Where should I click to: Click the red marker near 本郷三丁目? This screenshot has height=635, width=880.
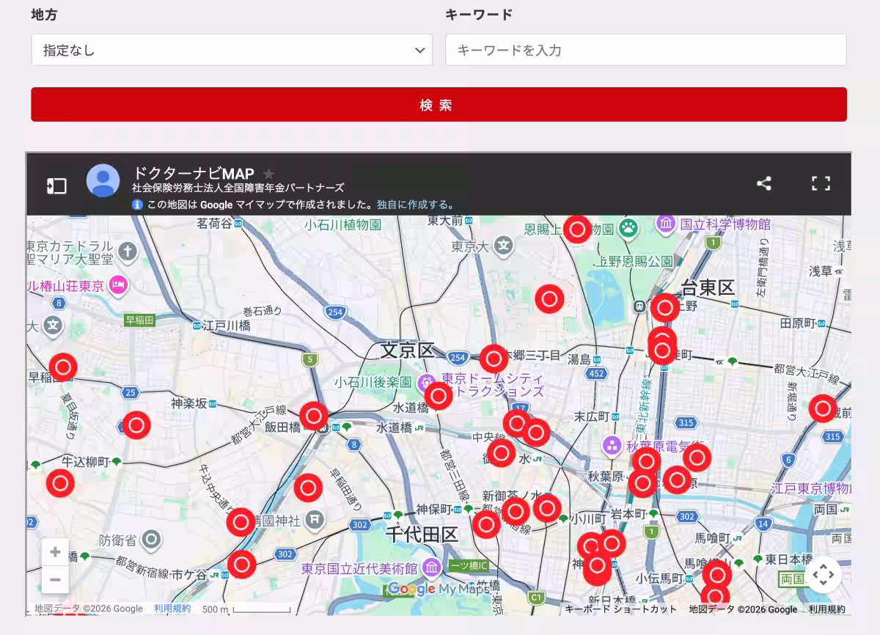[x=494, y=359]
